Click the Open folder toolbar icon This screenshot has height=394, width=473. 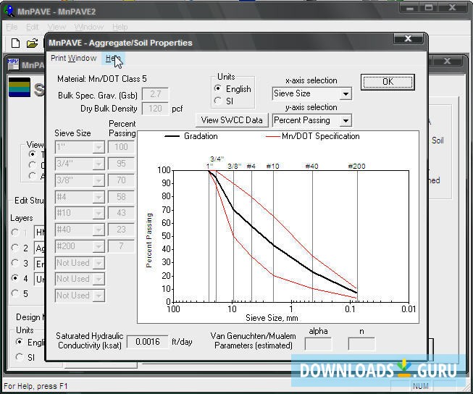(33, 43)
